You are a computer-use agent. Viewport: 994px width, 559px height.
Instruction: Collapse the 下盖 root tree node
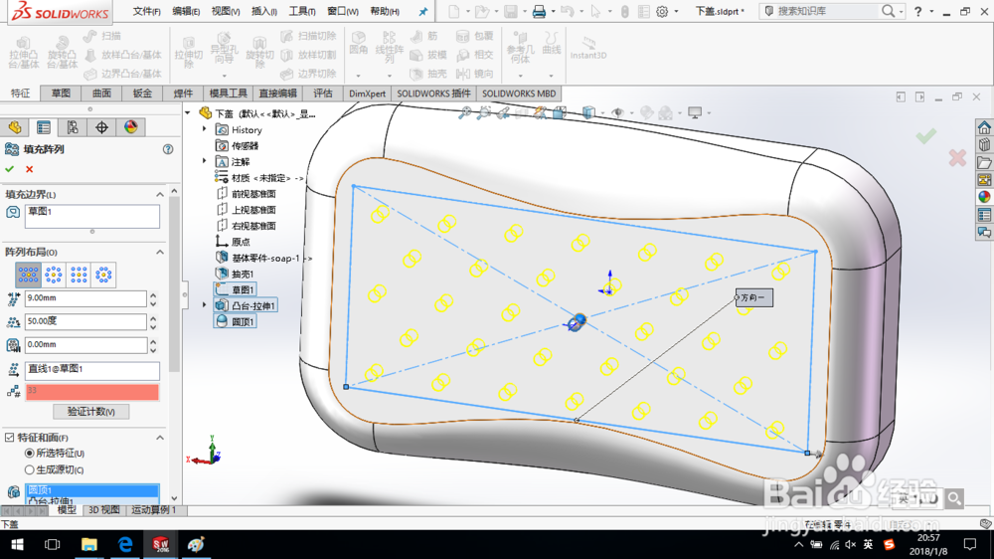(188, 113)
